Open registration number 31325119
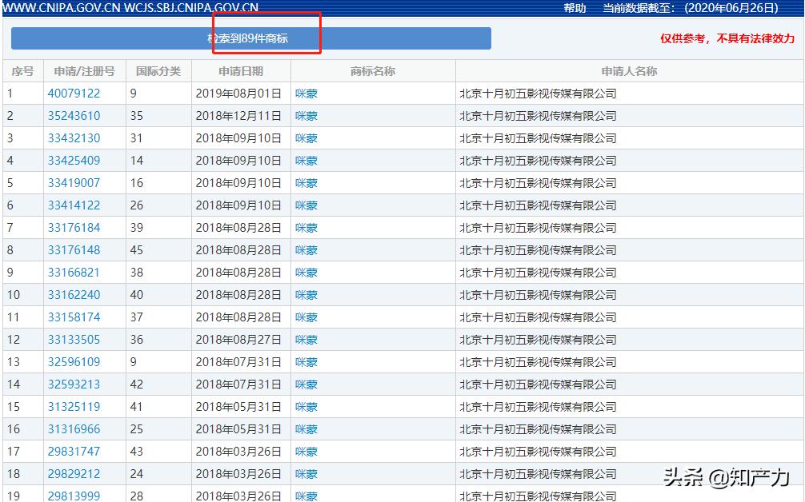Image resolution: width=805 pixels, height=502 pixels. (74, 407)
